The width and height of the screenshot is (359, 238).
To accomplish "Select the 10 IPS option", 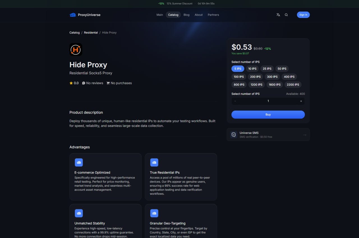I will click(252, 69).
